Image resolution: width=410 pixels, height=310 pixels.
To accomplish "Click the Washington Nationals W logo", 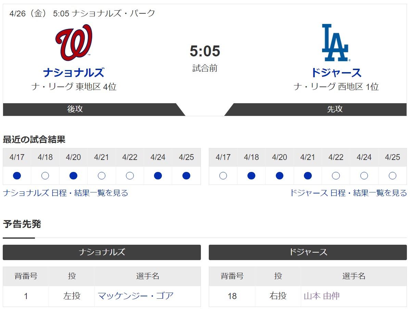I will click(x=74, y=43).
